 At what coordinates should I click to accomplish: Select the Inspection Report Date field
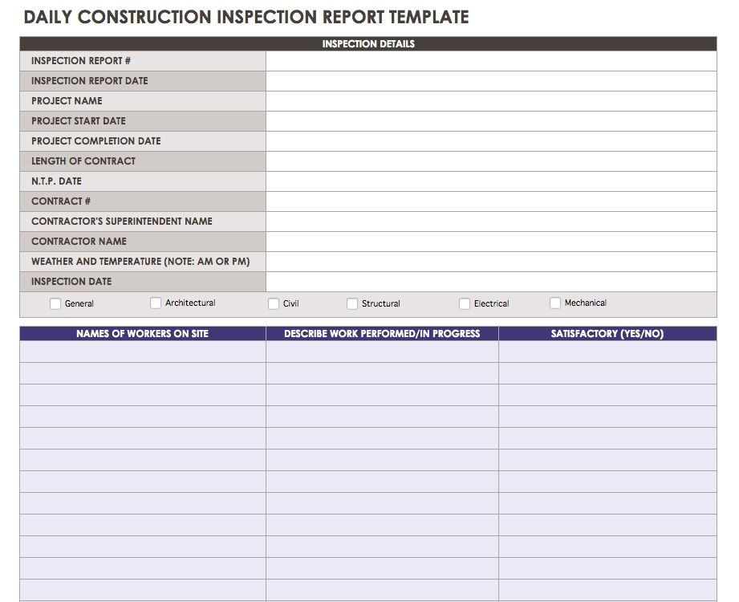490,81
